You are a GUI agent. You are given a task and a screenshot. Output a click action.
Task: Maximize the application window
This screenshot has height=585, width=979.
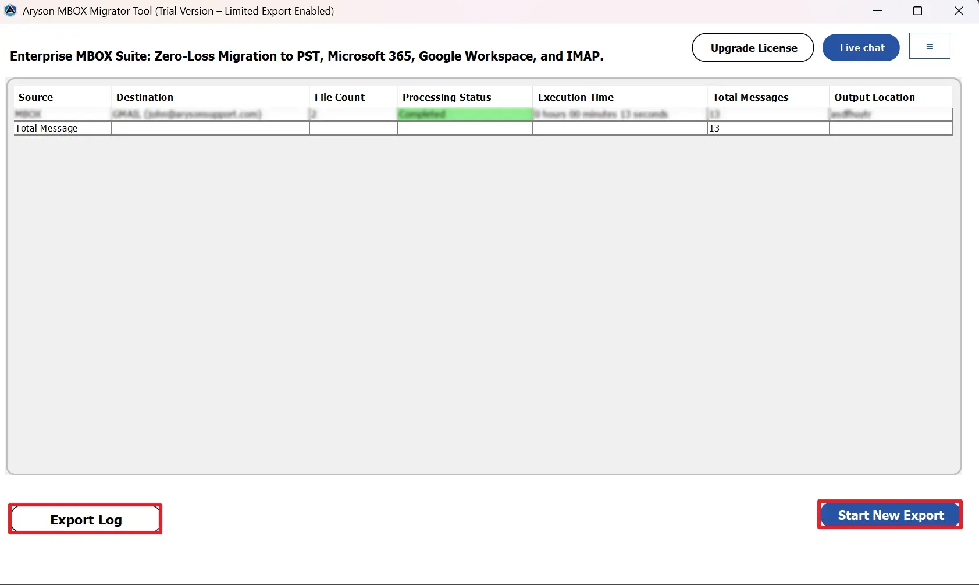click(x=918, y=11)
